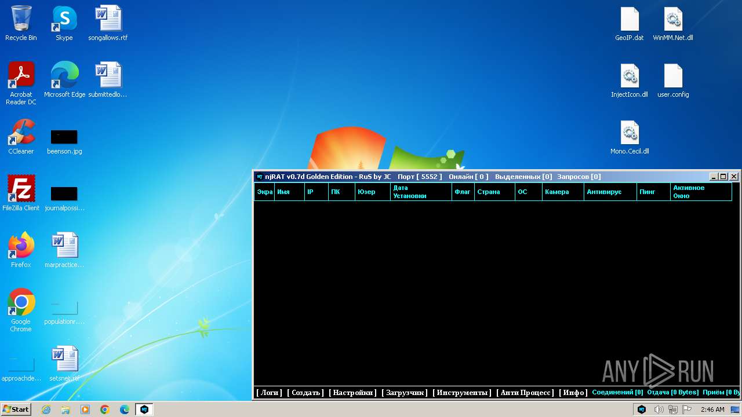Click the Отдача [0 Bytes] status text
This screenshot has height=417, width=742.
pos(673,393)
